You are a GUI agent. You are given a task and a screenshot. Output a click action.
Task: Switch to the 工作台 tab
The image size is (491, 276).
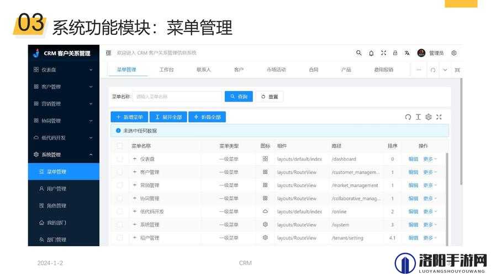pyautogui.click(x=166, y=70)
